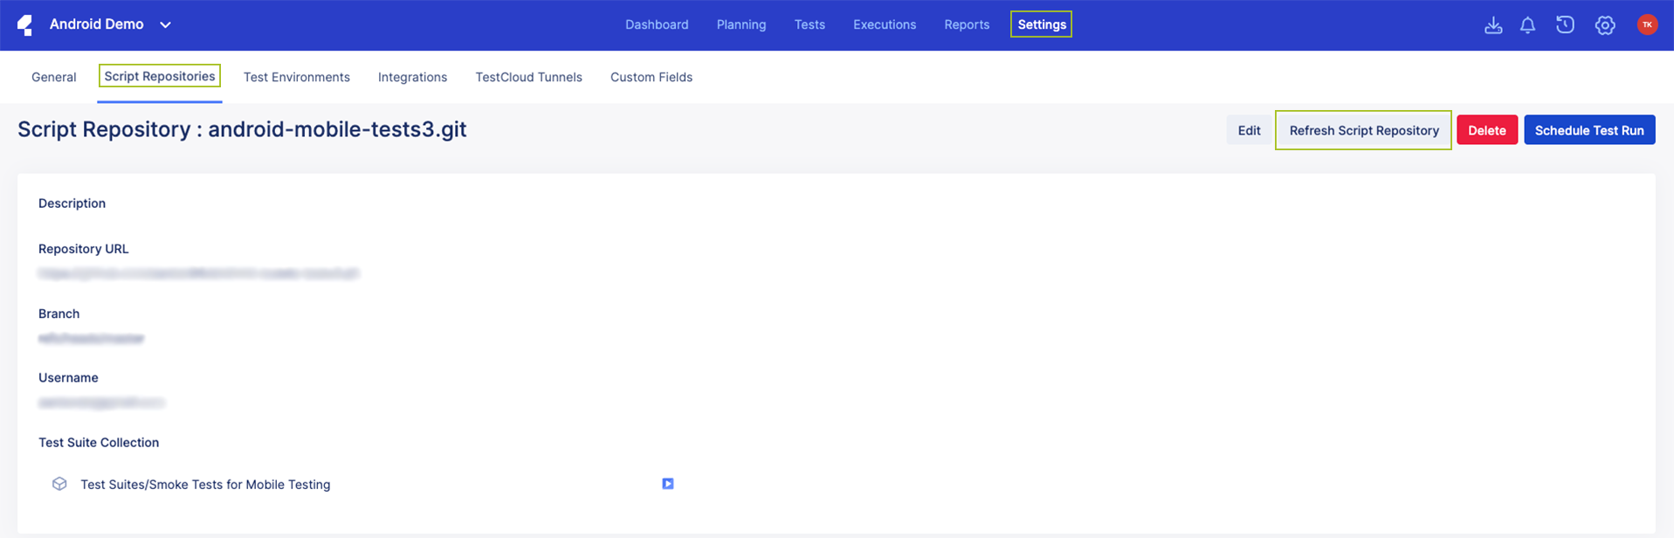Go to the Dashboard menu

tap(657, 24)
